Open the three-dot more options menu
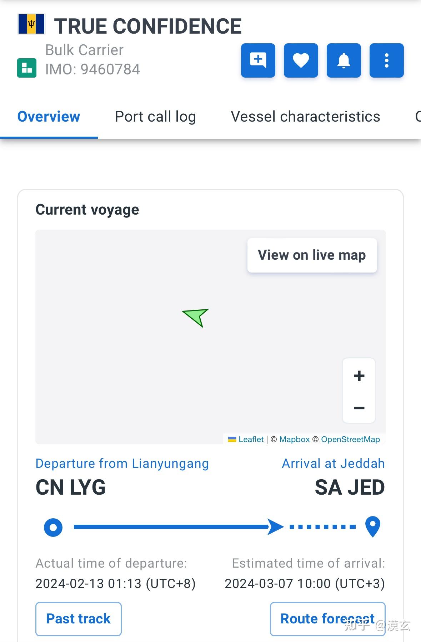This screenshot has height=642, width=421. (x=386, y=60)
